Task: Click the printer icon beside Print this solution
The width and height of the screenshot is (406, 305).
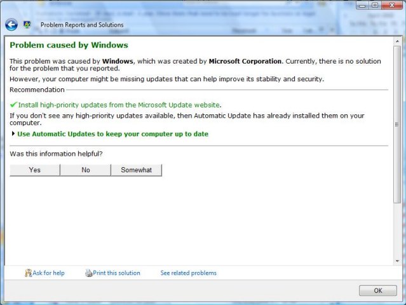Action: (89, 273)
